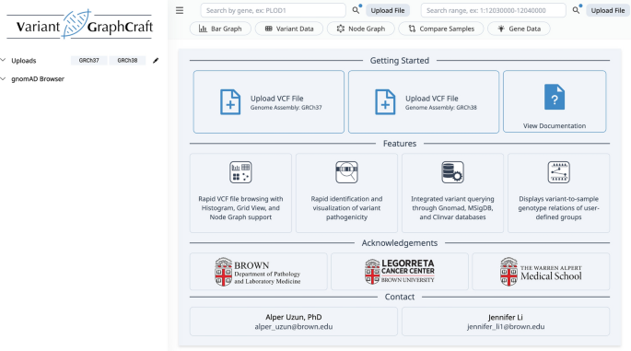631x351 pixels.
Task: Click 'Displays variant-to-sample genotype relations' text
Action: point(558,207)
